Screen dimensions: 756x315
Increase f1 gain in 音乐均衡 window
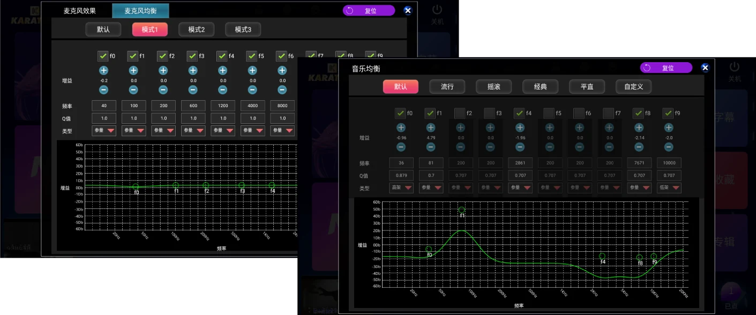point(430,127)
